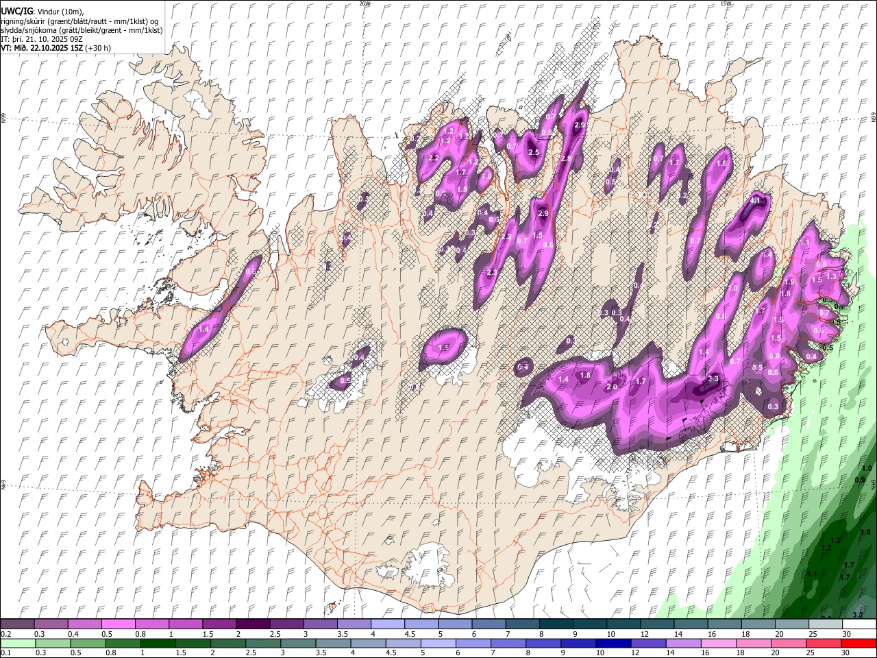Viewport: 877px width, 658px height.
Task: Click the '1.9' value near the east coast
Action: click(x=789, y=282)
